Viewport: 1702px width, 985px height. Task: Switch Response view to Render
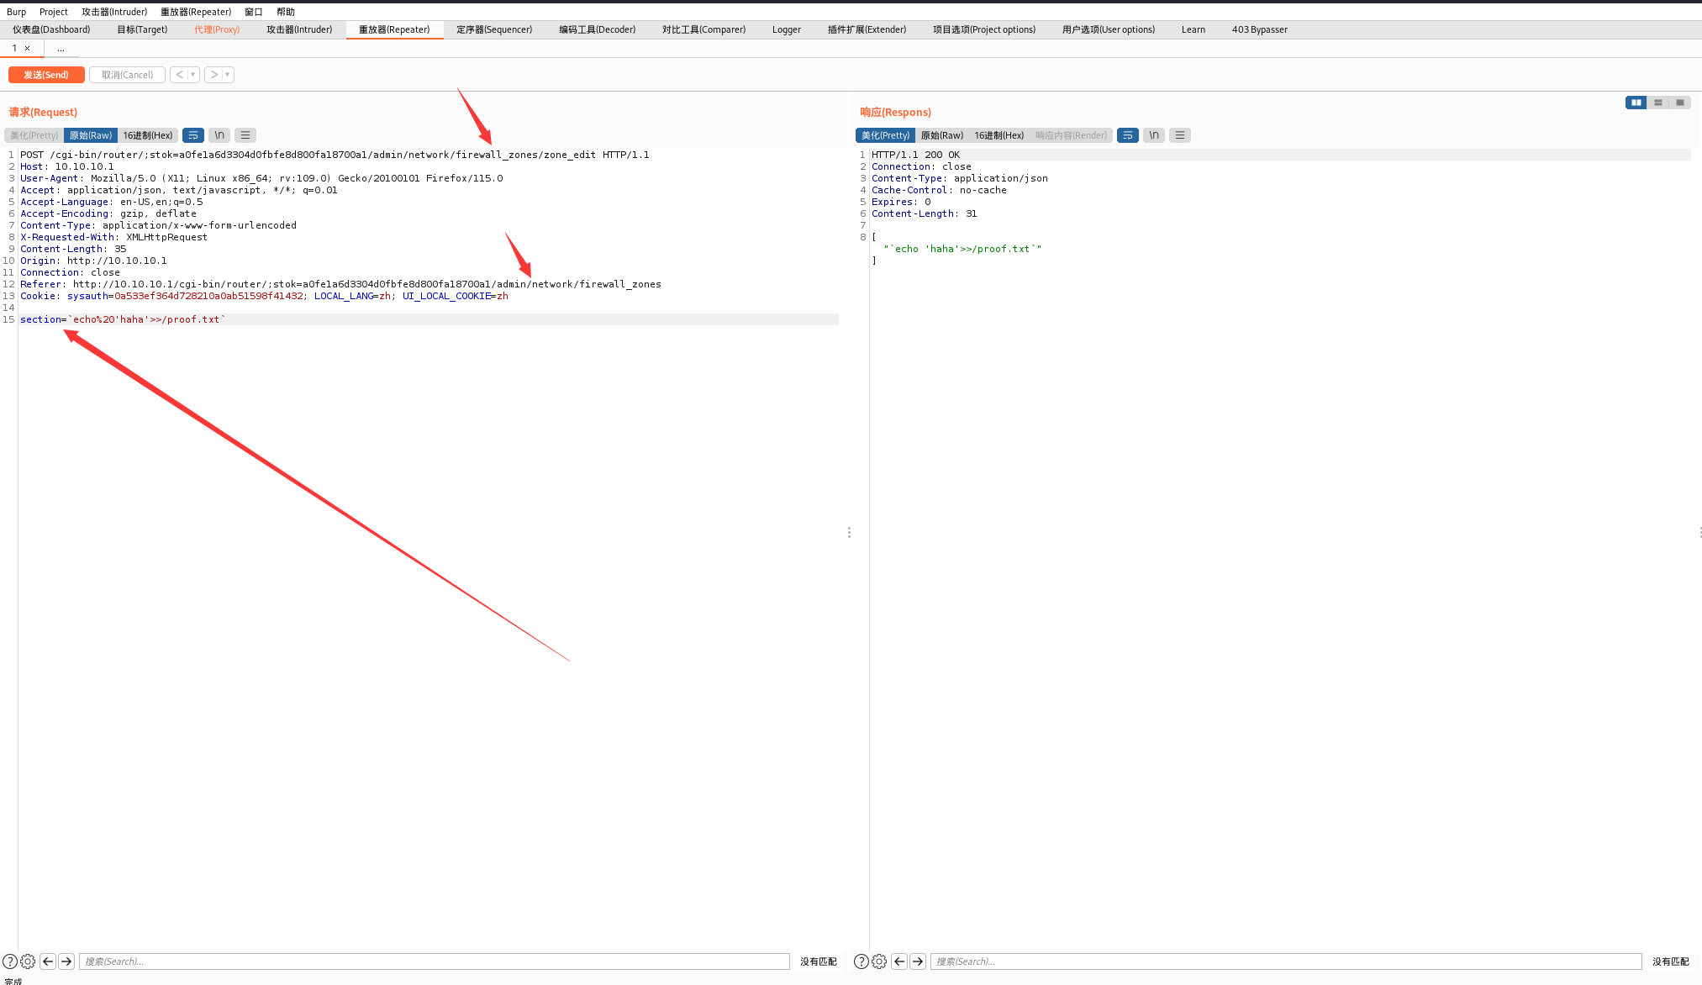1071,135
